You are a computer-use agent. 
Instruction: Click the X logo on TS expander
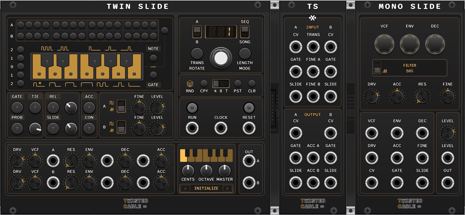tap(312, 18)
